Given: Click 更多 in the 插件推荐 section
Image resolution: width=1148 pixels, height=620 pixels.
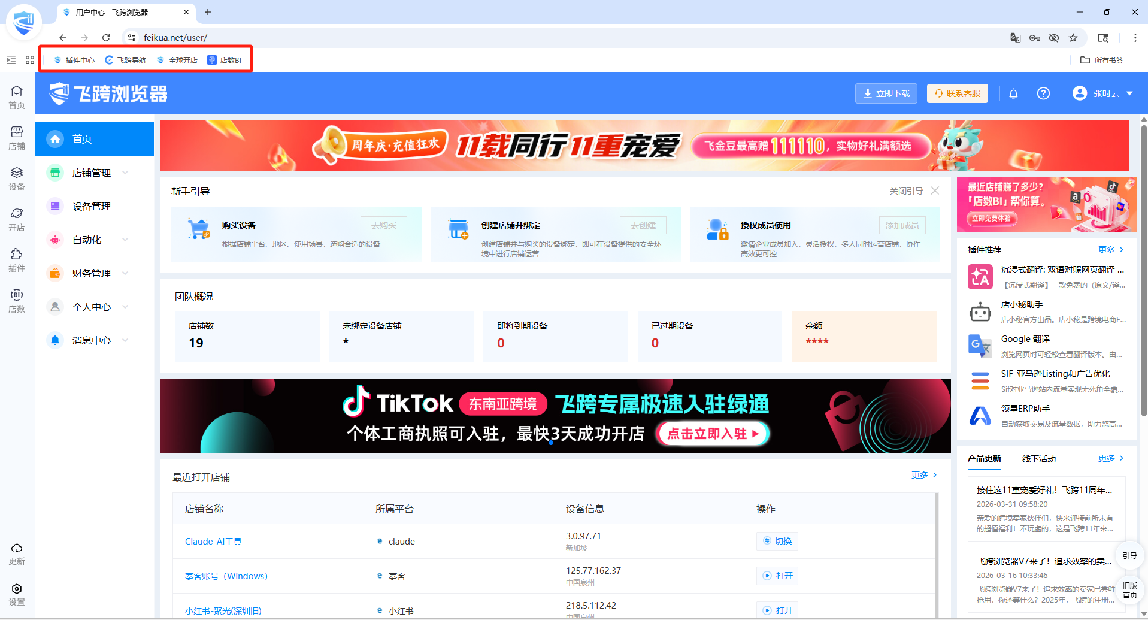Looking at the screenshot, I should tap(1111, 250).
